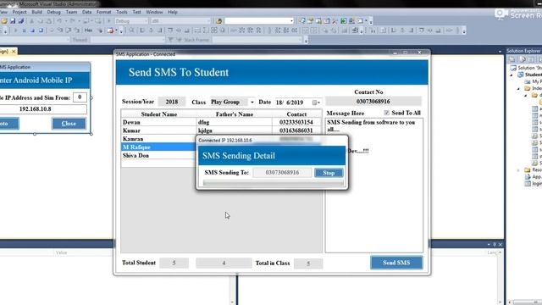
Task: Click the Student Name column header
Action: pyautogui.click(x=159, y=114)
